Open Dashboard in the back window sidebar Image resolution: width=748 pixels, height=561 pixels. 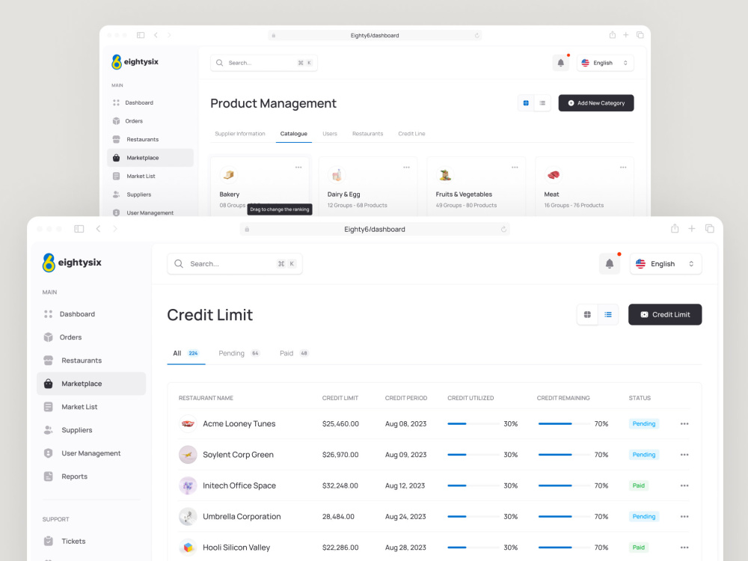[150, 102]
